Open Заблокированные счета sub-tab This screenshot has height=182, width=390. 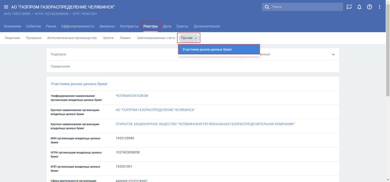click(156, 38)
